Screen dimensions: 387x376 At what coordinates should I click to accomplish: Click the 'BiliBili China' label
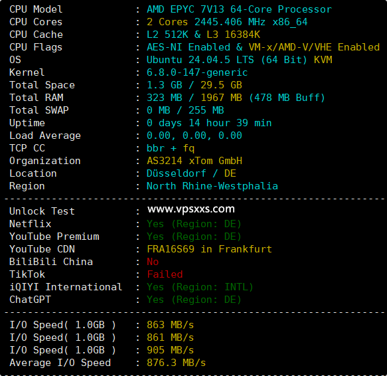[51, 262]
